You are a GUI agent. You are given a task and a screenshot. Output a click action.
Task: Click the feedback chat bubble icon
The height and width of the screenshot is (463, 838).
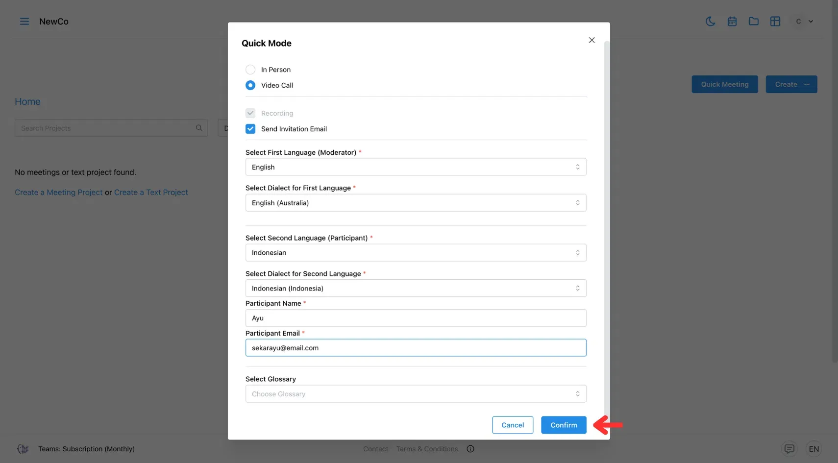(x=789, y=448)
